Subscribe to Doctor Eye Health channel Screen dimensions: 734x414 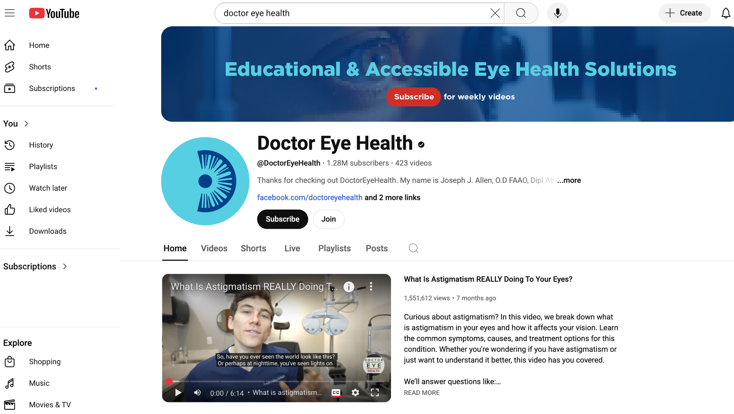(x=282, y=219)
